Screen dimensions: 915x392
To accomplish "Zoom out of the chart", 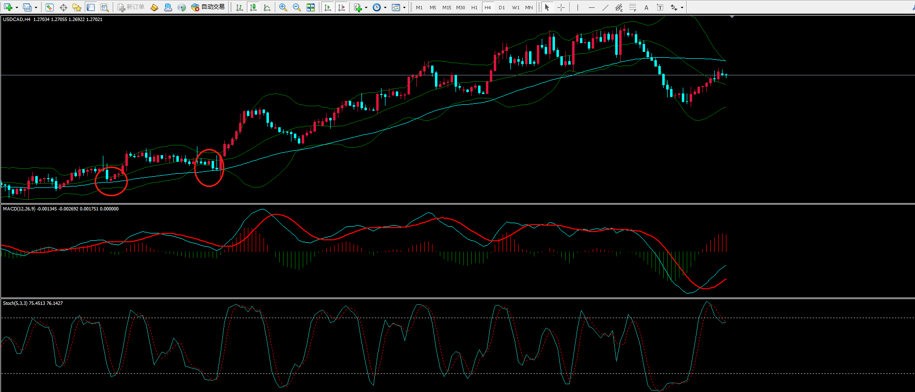I will tap(297, 7).
